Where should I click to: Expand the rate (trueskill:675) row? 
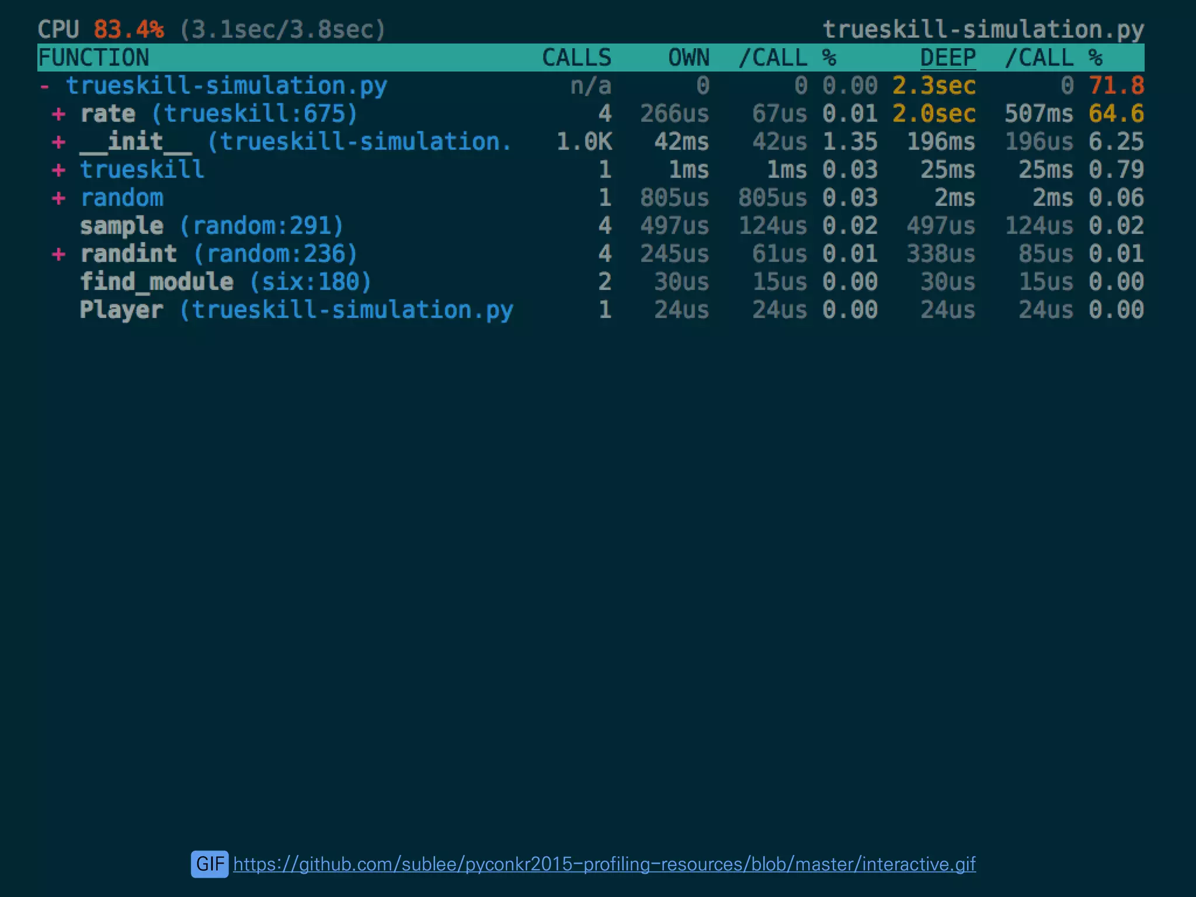tap(58, 114)
